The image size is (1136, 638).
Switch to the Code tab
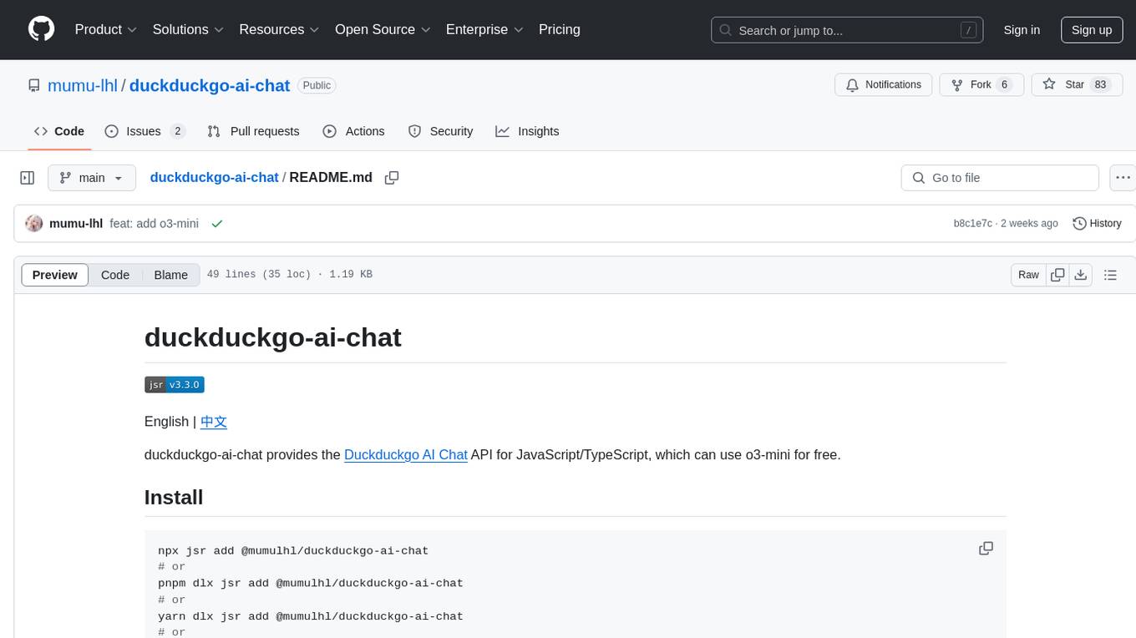59,131
